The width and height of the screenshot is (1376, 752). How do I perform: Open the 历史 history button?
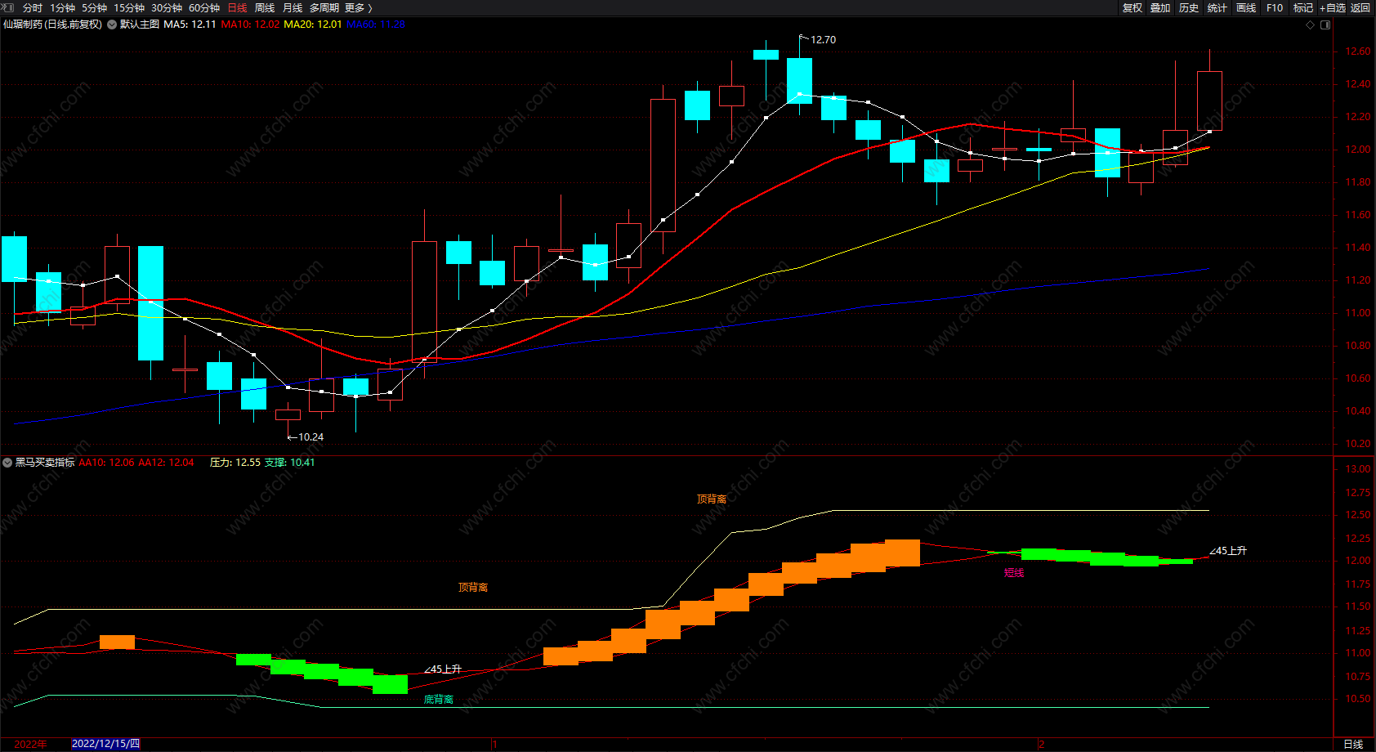point(1189,8)
